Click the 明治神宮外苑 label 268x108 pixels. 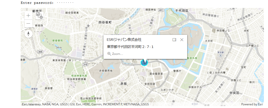79,76
